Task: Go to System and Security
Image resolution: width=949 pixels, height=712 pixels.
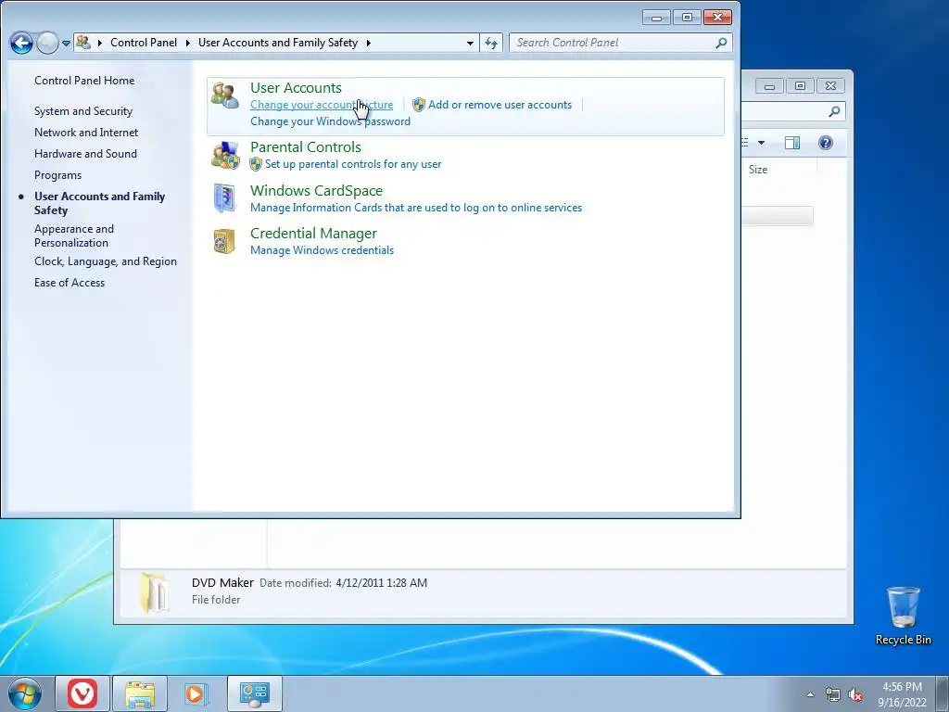Action: point(82,111)
